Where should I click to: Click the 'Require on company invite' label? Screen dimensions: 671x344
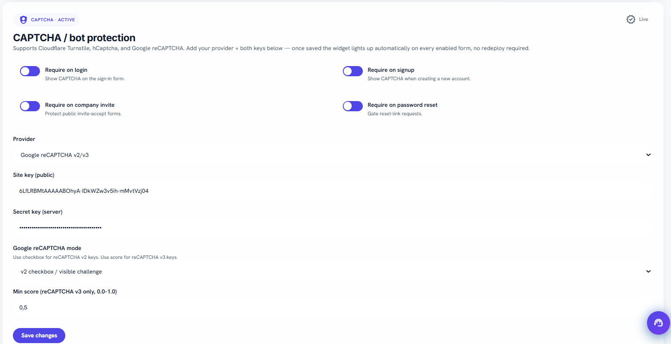point(80,105)
